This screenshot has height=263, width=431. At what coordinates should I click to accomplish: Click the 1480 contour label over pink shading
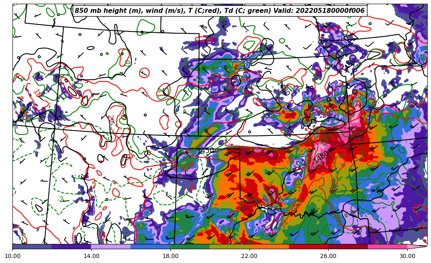click(x=321, y=157)
